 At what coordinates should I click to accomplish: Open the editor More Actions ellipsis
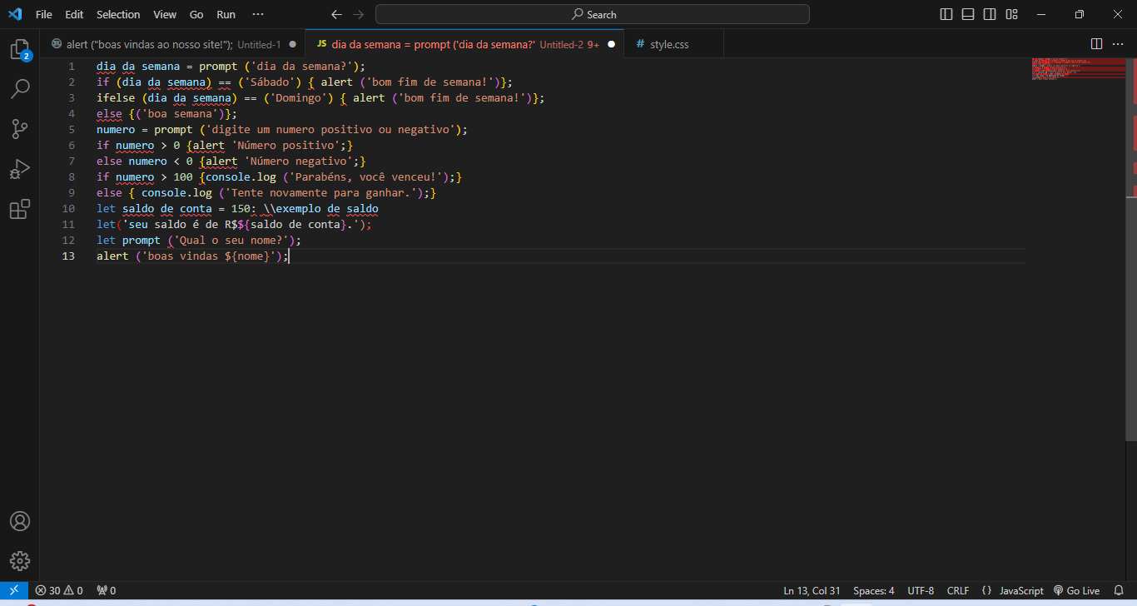(x=1119, y=44)
